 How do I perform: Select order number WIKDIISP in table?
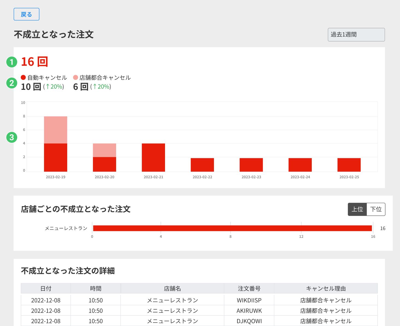pos(249,300)
